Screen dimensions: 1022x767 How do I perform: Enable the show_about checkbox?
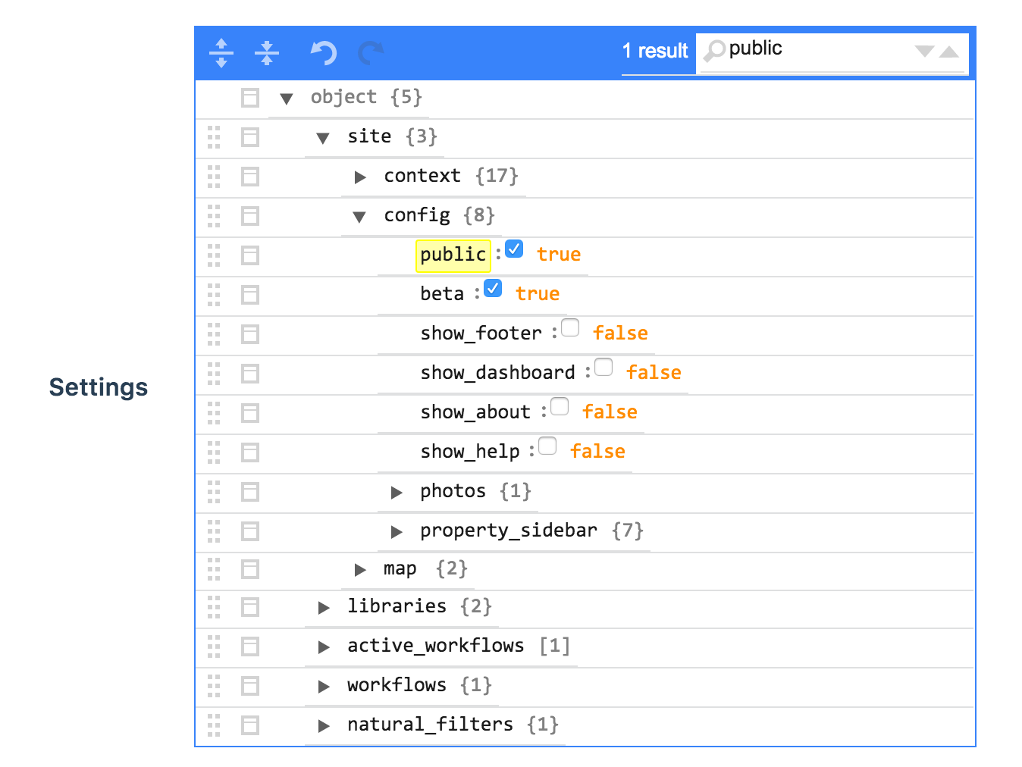tap(560, 406)
